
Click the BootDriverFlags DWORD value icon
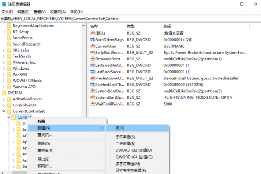click(x=92, y=39)
